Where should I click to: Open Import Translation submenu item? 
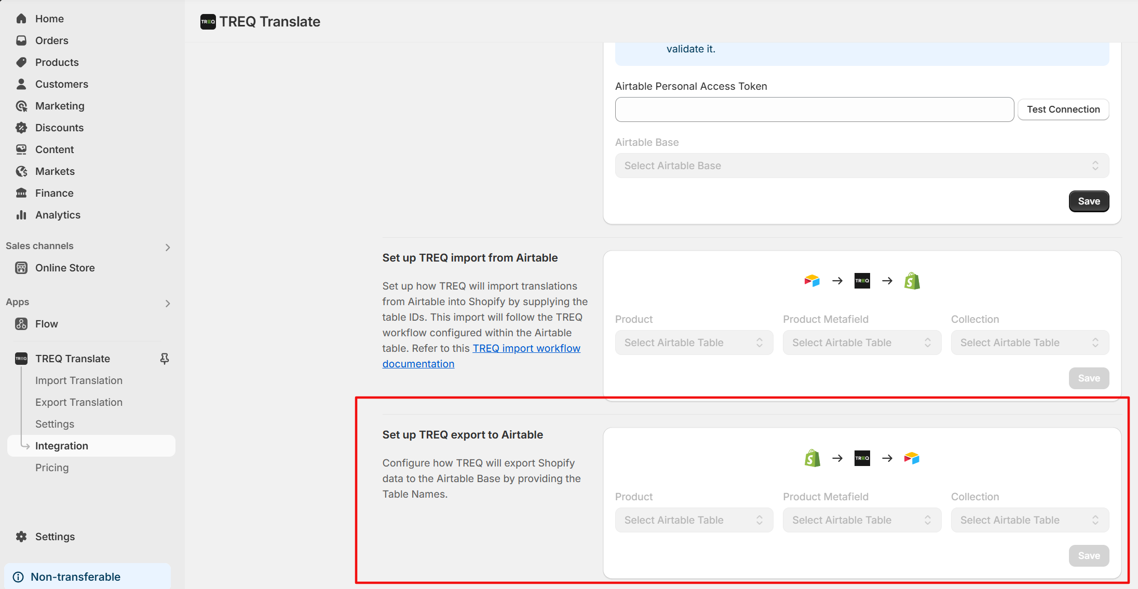coord(79,380)
